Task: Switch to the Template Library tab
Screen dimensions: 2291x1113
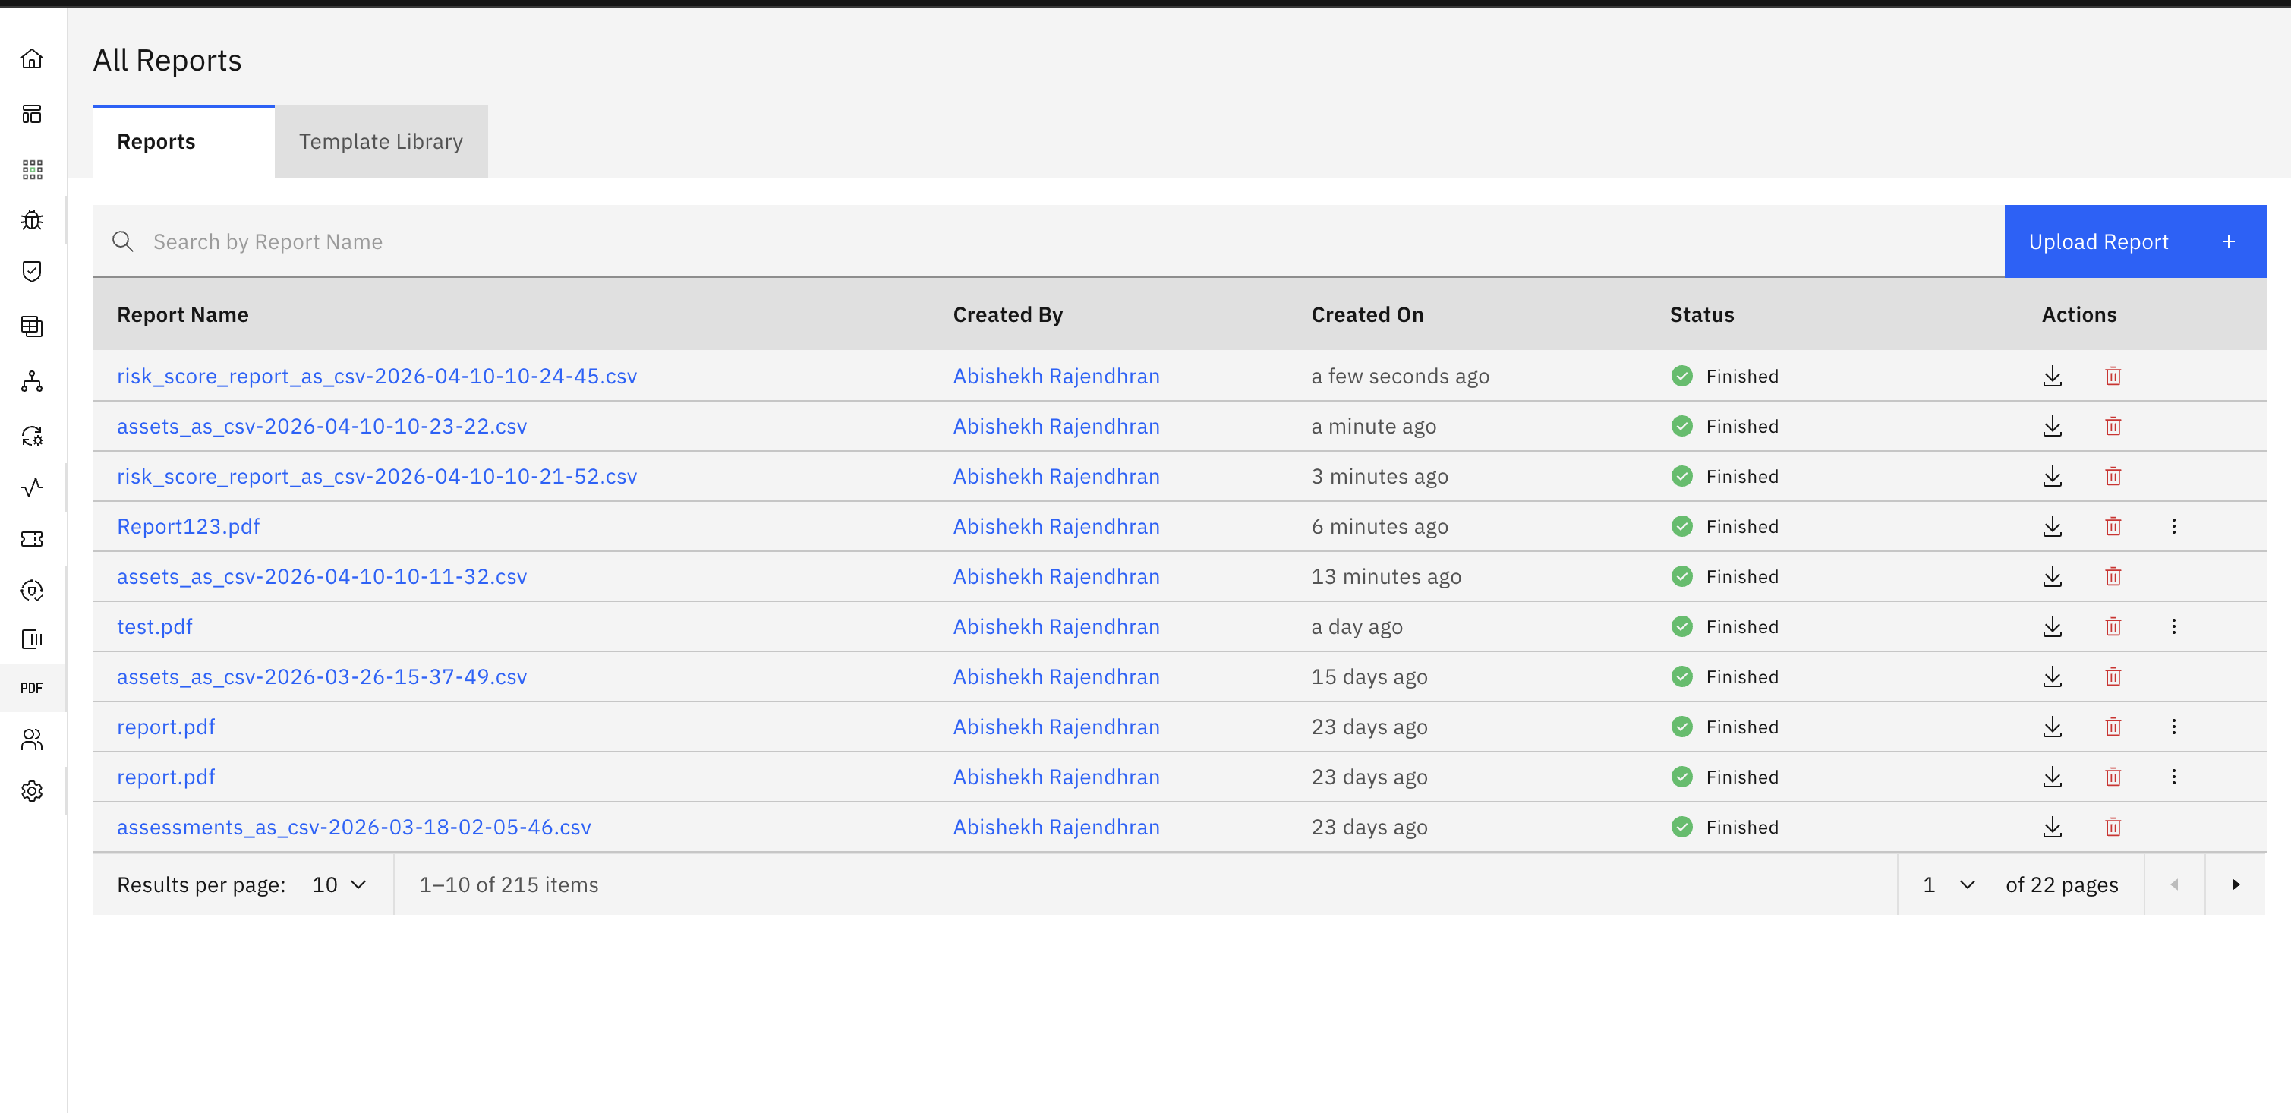Action: coord(380,141)
